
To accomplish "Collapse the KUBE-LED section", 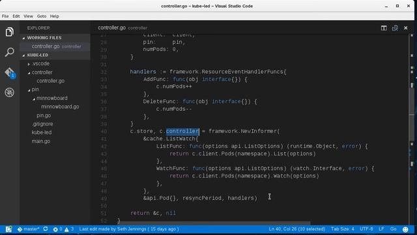I will pos(55,55).
